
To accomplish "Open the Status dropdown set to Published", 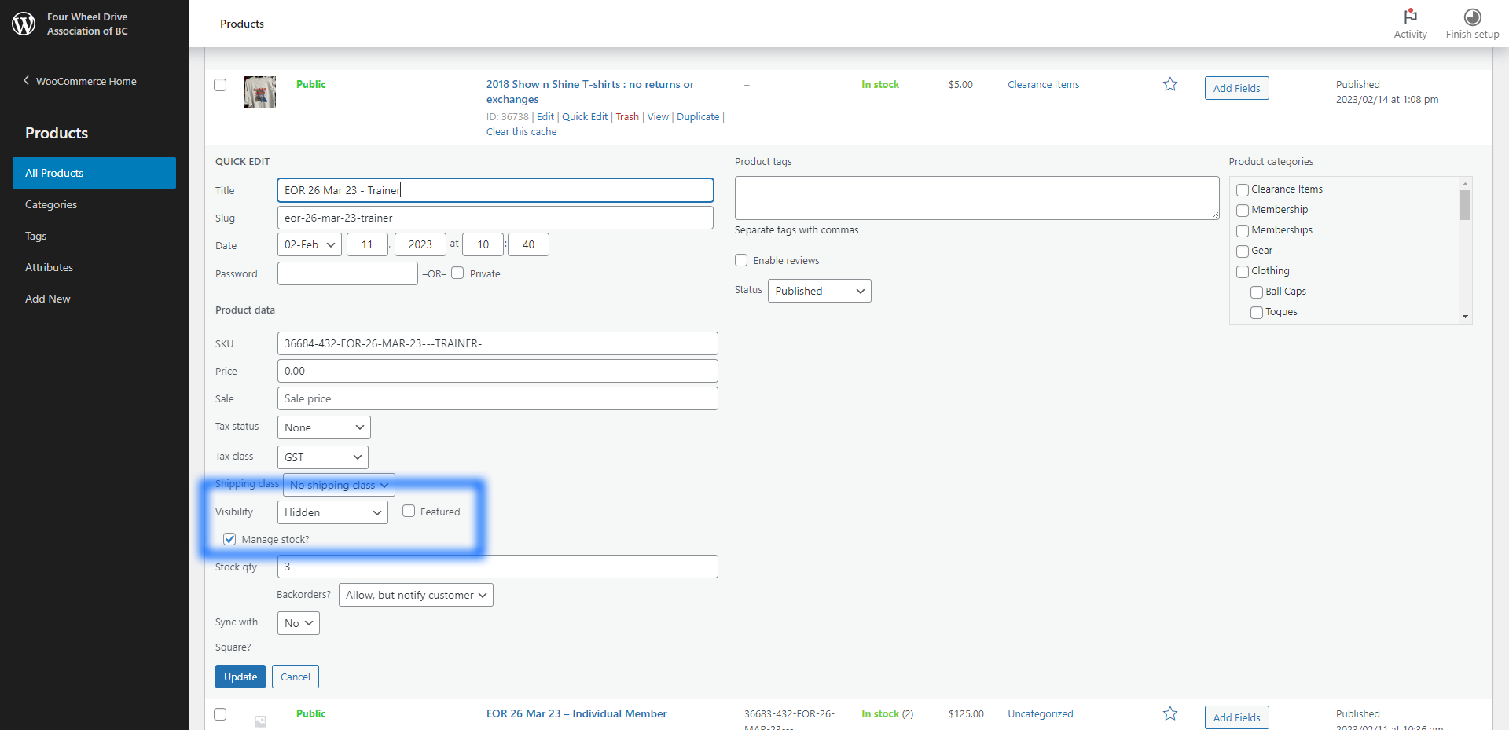I will [x=820, y=291].
